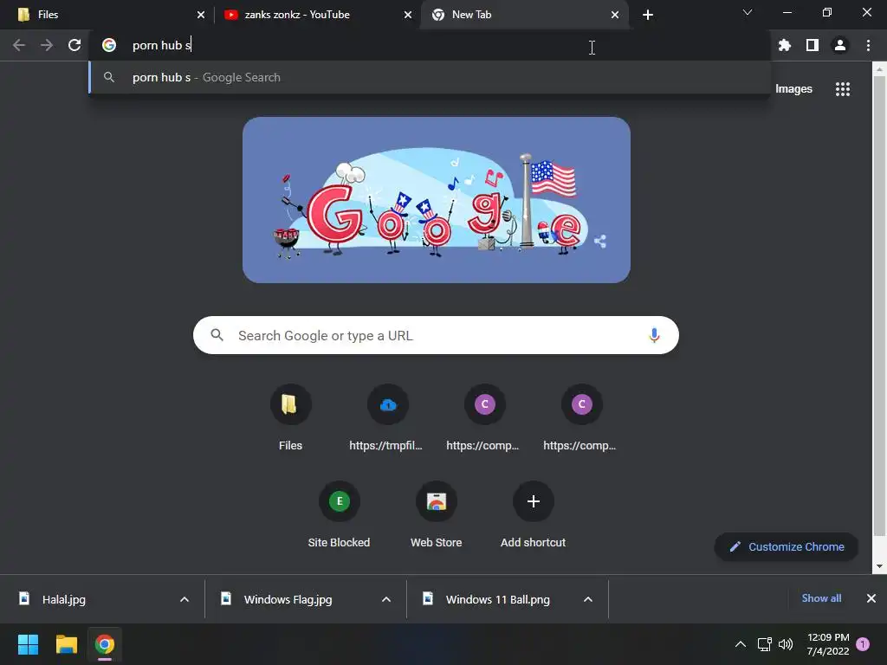
Task: Open network status in the tray
Action: click(764, 644)
